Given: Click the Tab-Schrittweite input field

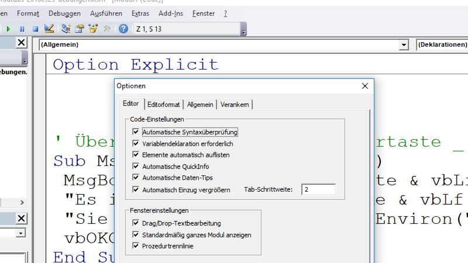Looking at the screenshot, I should pyautogui.click(x=318, y=189).
